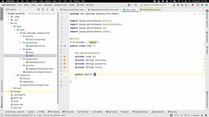The height and width of the screenshot is (117, 209).
Task: Go to previous highlighted problem arrow
Action: click(200, 14)
